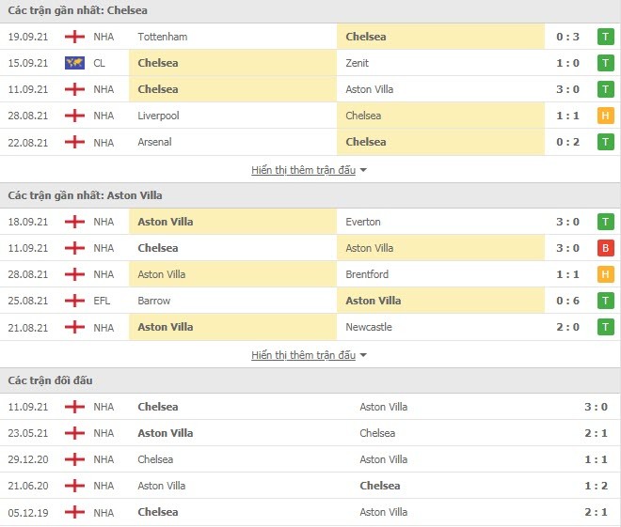Click the Champions League icon next to Zenit match
This screenshot has height=527, width=621.
(74, 63)
